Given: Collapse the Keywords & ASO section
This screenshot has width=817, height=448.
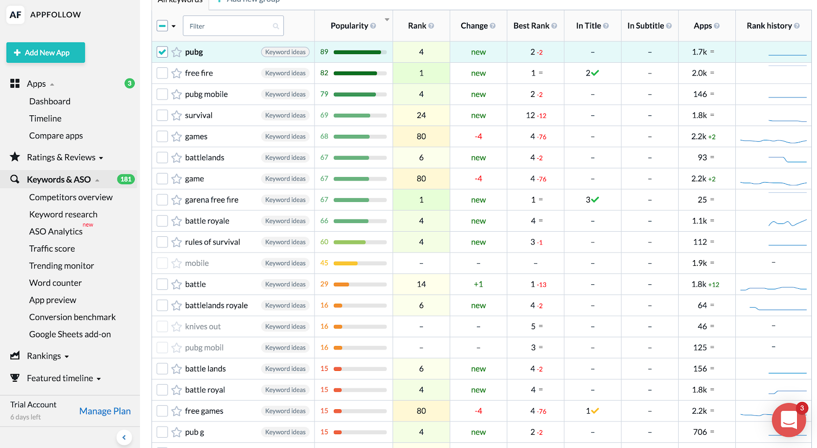Looking at the screenshot, I should click(x=97, y=180).
